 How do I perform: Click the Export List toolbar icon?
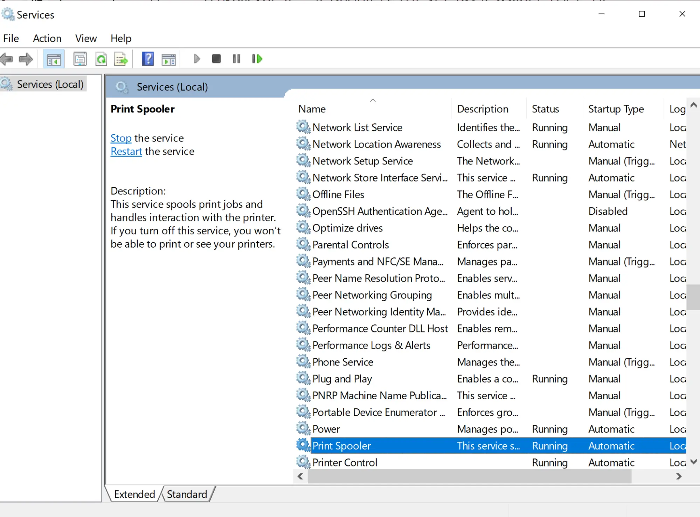pos(121,59)
